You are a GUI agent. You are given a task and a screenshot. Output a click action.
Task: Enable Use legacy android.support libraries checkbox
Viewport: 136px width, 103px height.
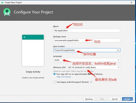55,82
